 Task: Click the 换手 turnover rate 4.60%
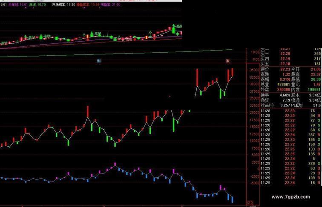point(285,95)
